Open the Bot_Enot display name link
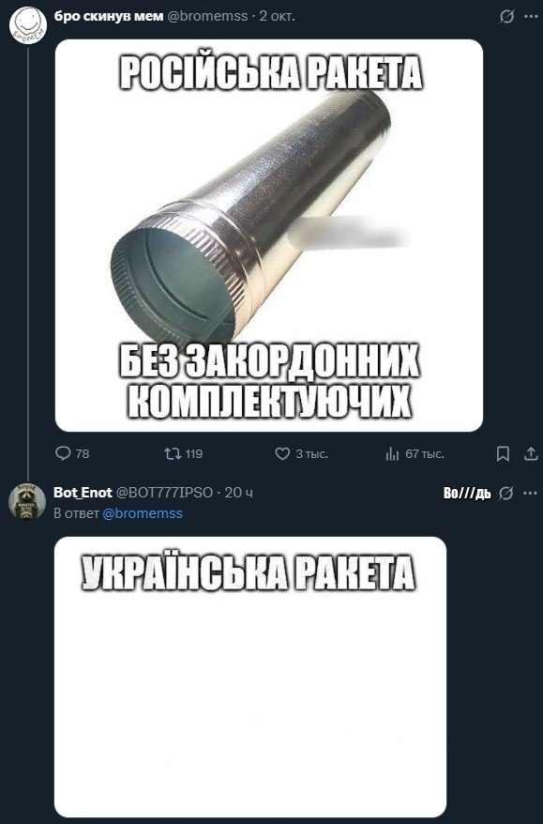 [x=83, y=493]
